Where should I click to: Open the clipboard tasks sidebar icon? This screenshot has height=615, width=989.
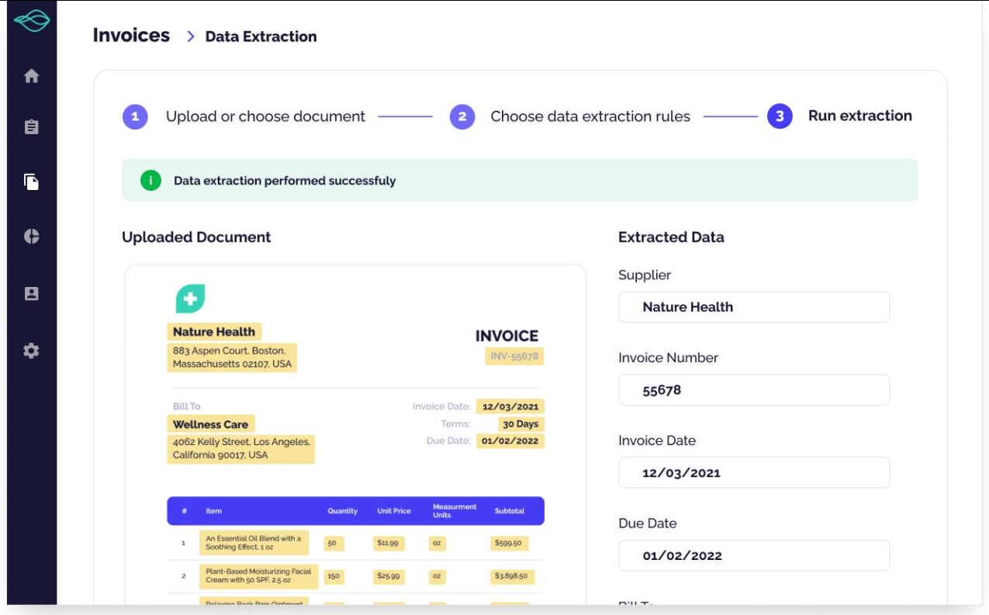pyautogui.click(x=31, y=127)
